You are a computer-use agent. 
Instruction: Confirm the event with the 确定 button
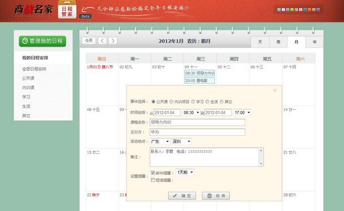point(182,195)
